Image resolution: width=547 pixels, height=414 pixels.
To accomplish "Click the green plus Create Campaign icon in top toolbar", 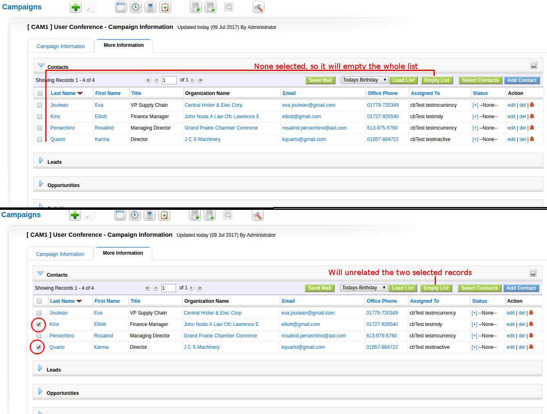I will pyautogui.click(x=76, y=7).
